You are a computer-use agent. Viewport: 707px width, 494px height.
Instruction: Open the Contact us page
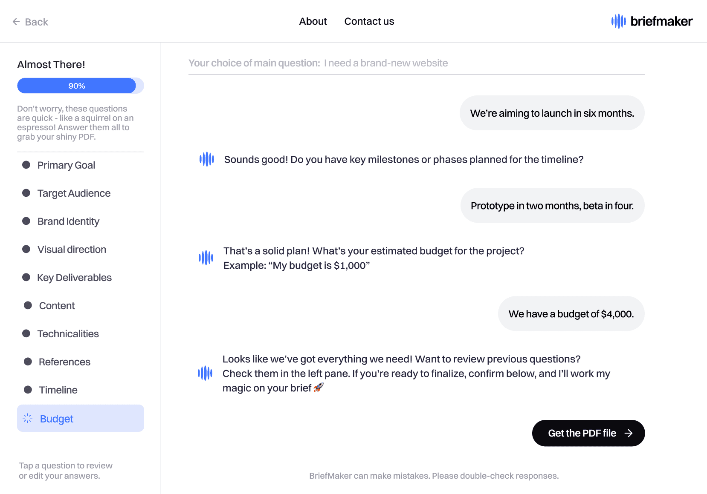click(x=369, y=21)
